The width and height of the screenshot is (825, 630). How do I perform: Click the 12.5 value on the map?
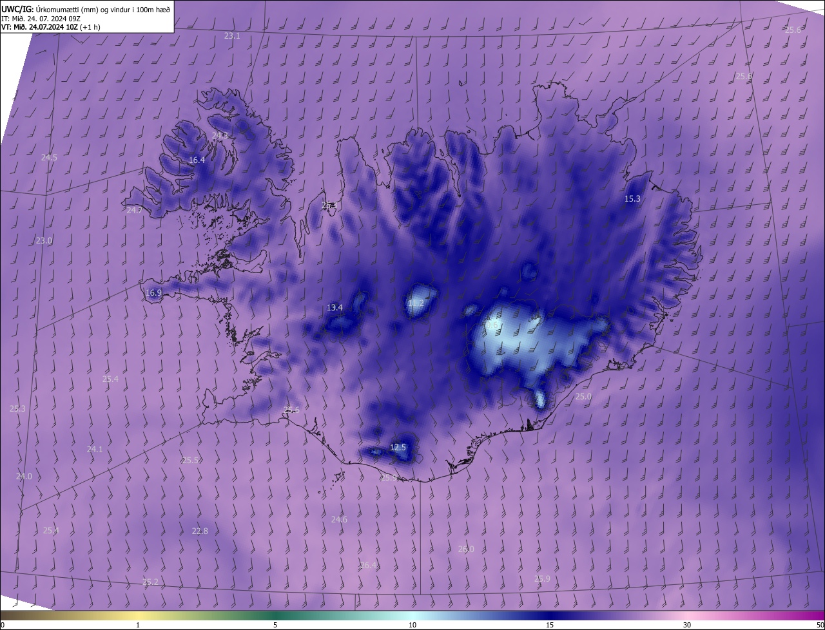coord(398,448)
